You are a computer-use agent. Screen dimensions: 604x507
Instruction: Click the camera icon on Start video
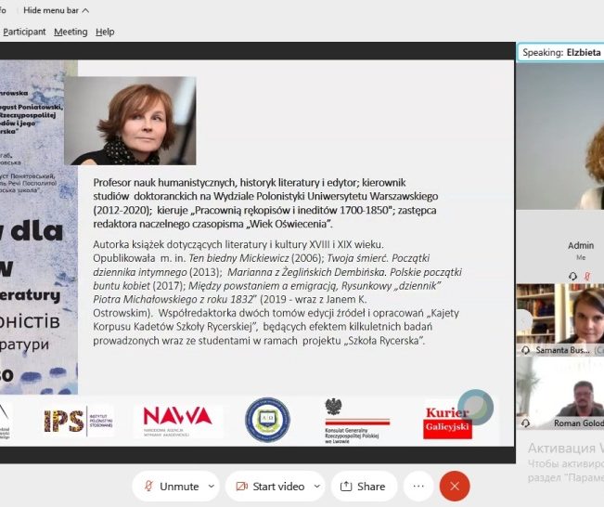[x=241, y=487]
